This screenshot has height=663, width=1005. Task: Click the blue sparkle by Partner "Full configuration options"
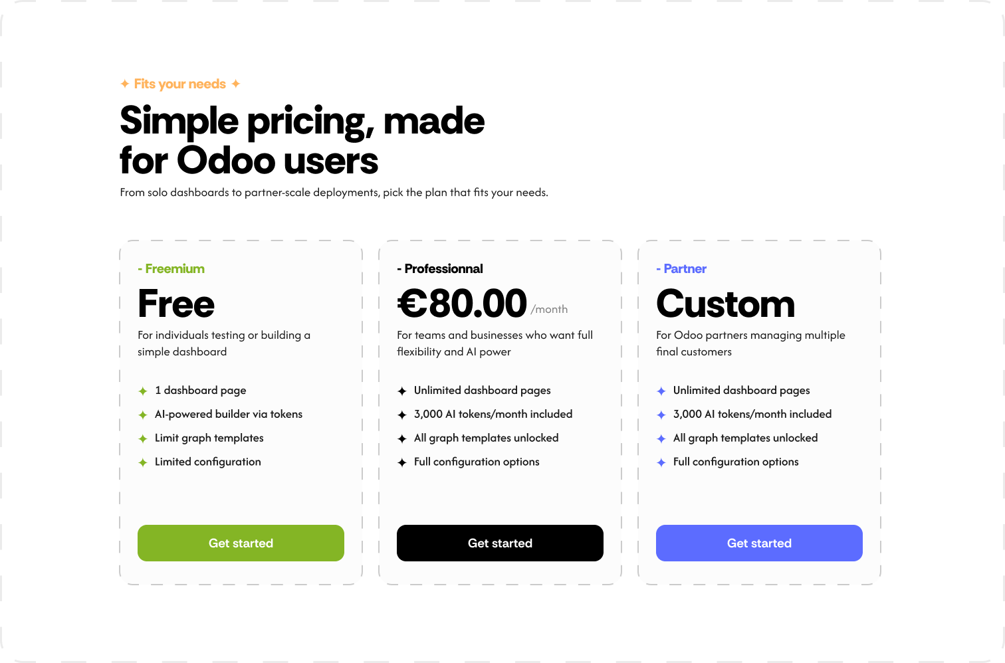click(x=661, y=463)
